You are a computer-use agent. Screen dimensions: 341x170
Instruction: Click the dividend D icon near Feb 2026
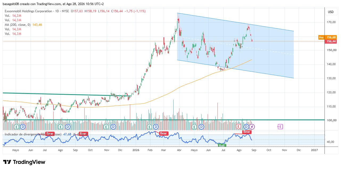pyautogui.click(x=156, y=127)
